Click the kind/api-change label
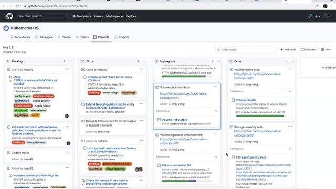The image size is (336, 189). coord(43,96)
